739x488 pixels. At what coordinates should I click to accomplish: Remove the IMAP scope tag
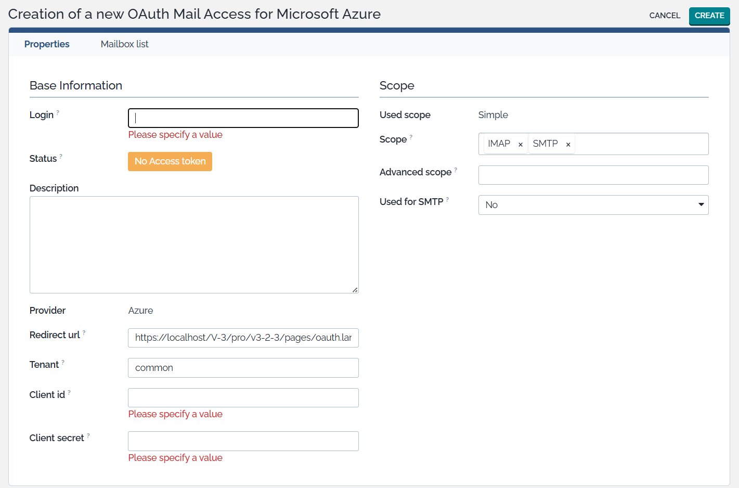point(520,145)
